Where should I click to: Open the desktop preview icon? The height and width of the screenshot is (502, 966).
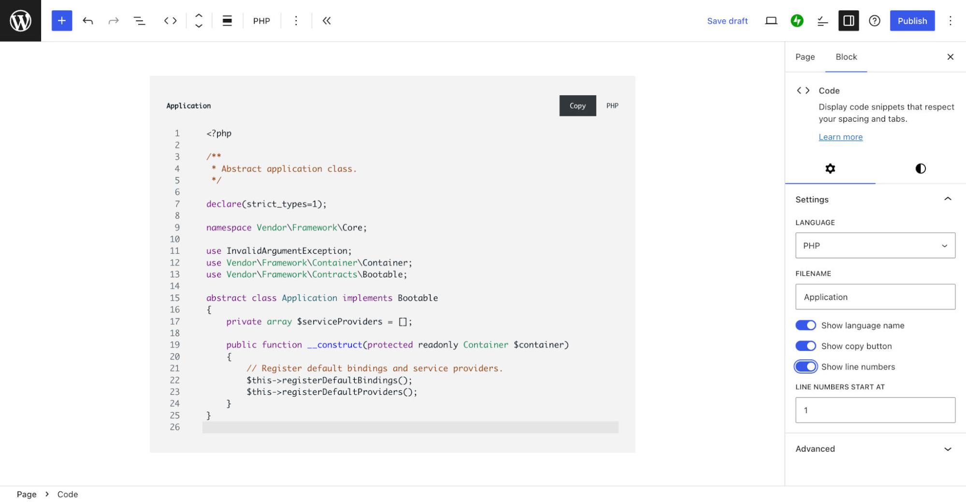[x=771, y=21]
